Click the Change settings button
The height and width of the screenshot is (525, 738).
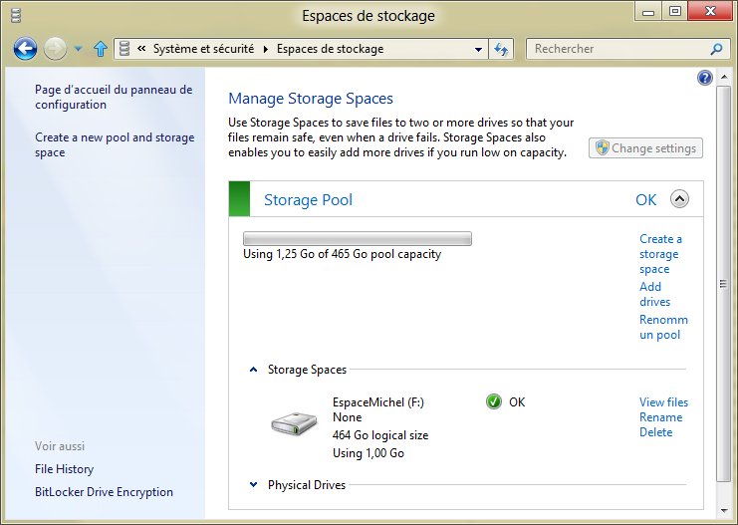[645, 148]
